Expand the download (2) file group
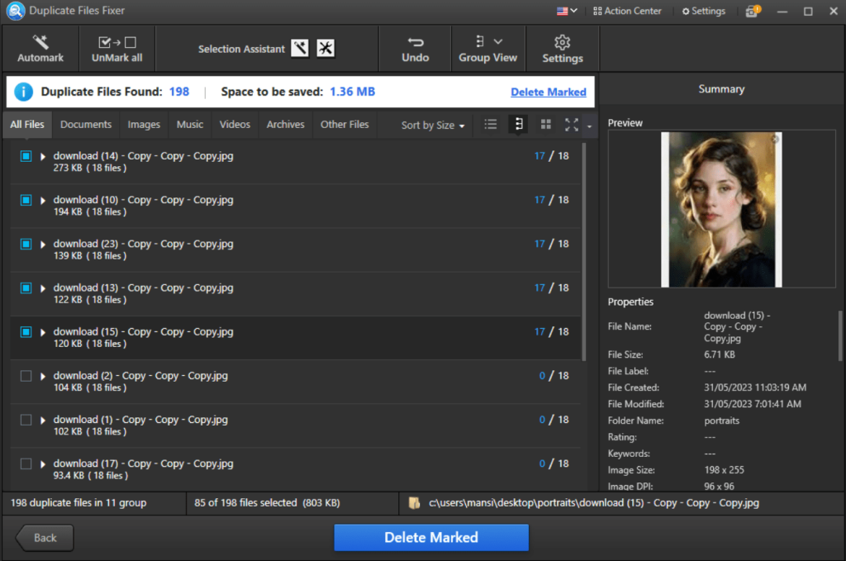 coord(43,377)
